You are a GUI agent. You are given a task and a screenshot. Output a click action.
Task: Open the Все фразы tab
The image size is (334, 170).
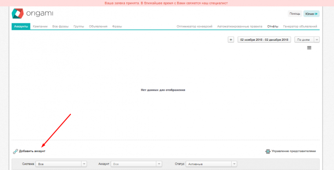[60, 27]
